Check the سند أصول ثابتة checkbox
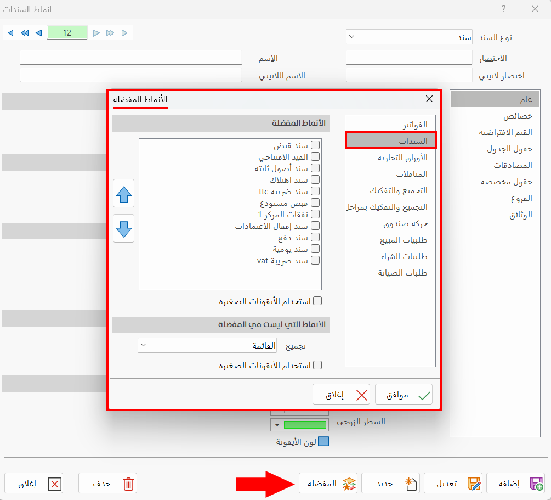 click(315, 168)
